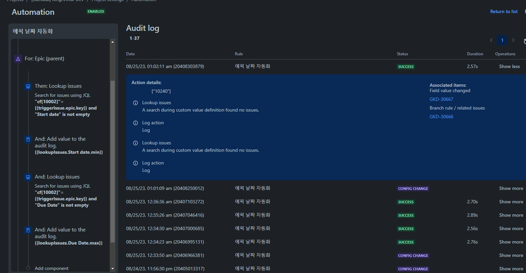Go to the next audit log page
Image resolution: width=526 pixels, height=273 pixels.
pyautogui.click(x=513, y=40)
